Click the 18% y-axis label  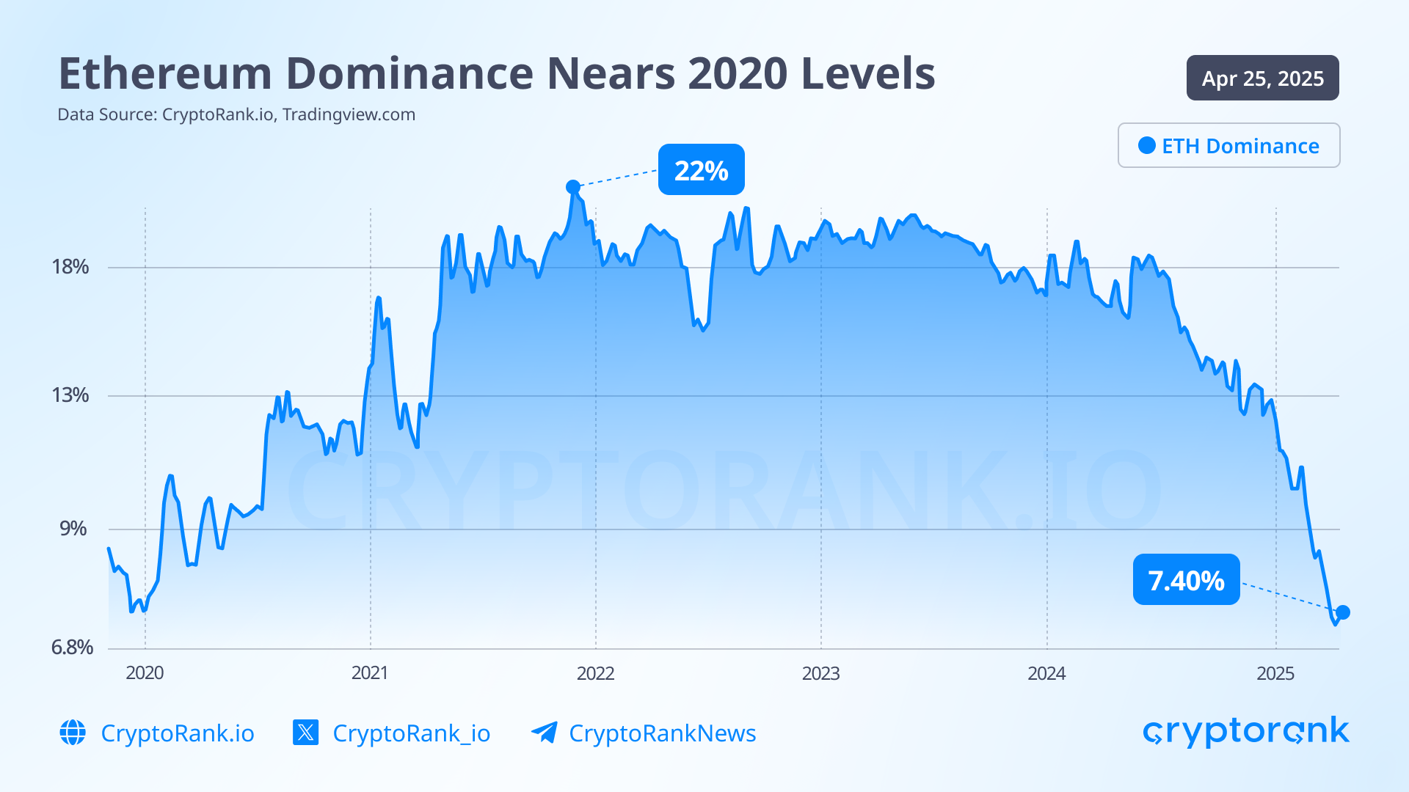(70, 266)
